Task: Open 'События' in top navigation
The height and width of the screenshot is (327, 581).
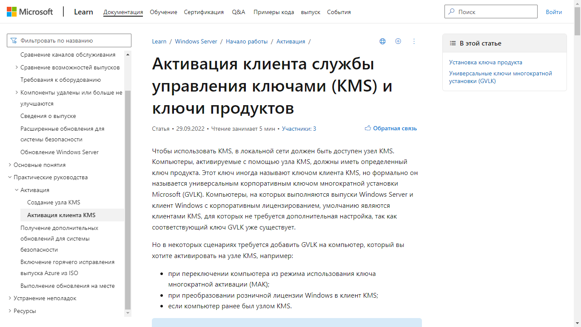Action: [339, 12]
